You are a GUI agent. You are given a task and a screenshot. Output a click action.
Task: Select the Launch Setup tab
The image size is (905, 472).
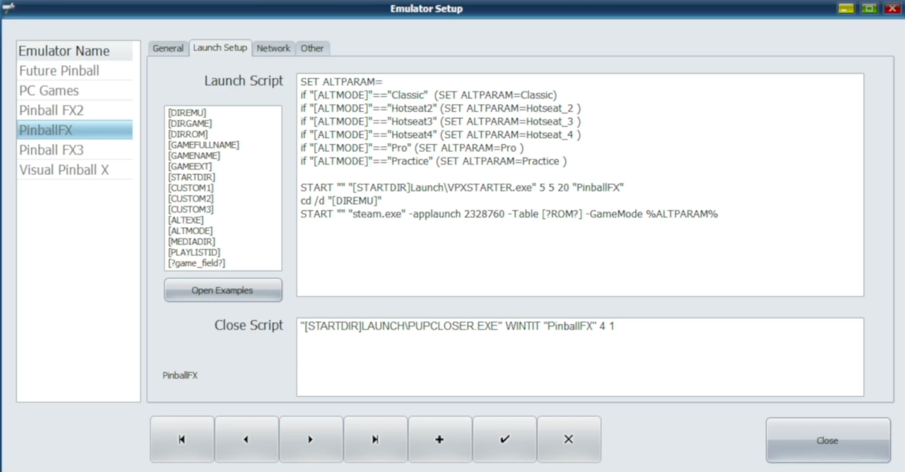point(220,47)
